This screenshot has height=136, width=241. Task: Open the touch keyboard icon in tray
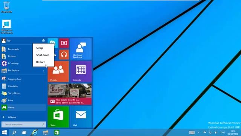(x=192, y=133)
